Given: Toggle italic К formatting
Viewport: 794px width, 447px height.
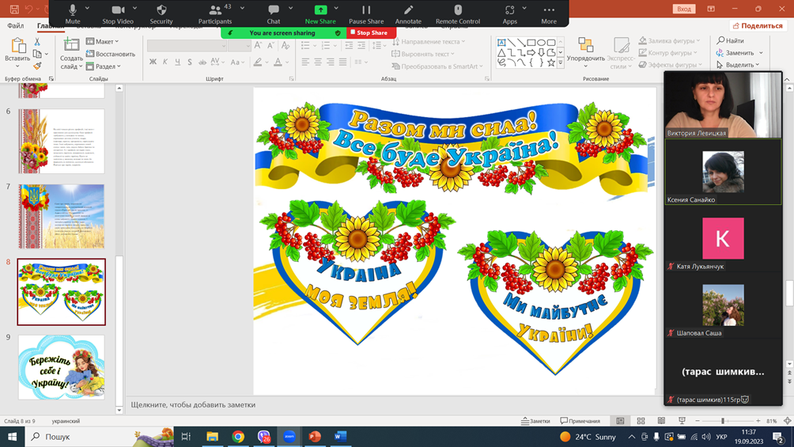Looking at the screenshot, I should [165, 62].
